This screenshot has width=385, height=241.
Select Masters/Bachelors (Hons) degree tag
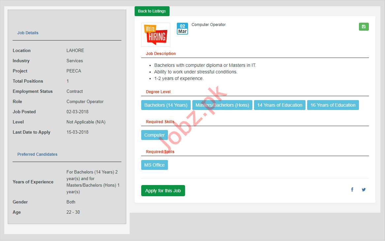(222, 105)
